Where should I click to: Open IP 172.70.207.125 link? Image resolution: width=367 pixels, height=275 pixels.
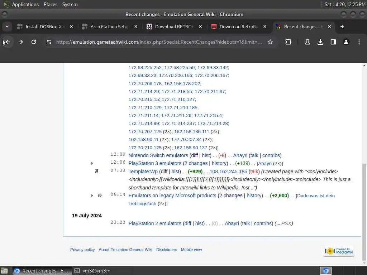[145, 132]
